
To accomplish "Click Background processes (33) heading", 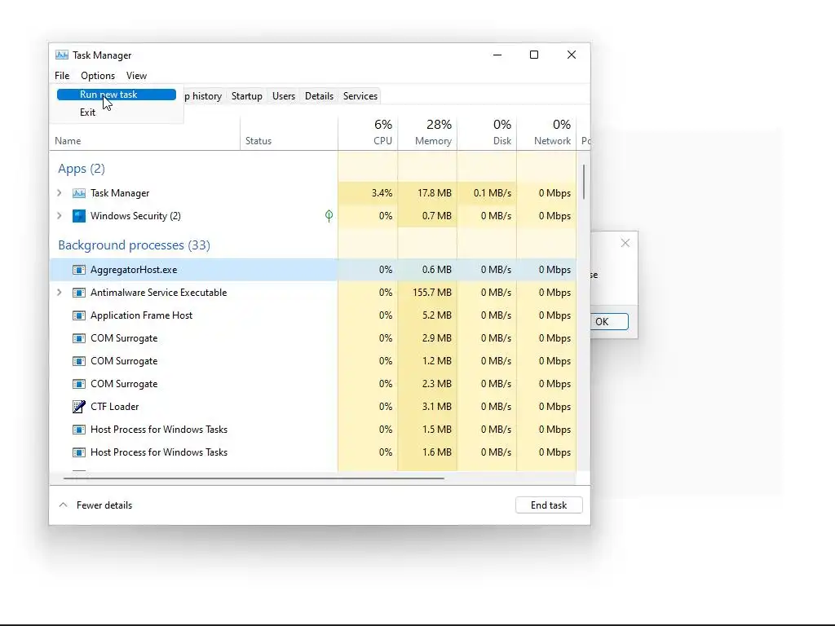I will 135,245.
